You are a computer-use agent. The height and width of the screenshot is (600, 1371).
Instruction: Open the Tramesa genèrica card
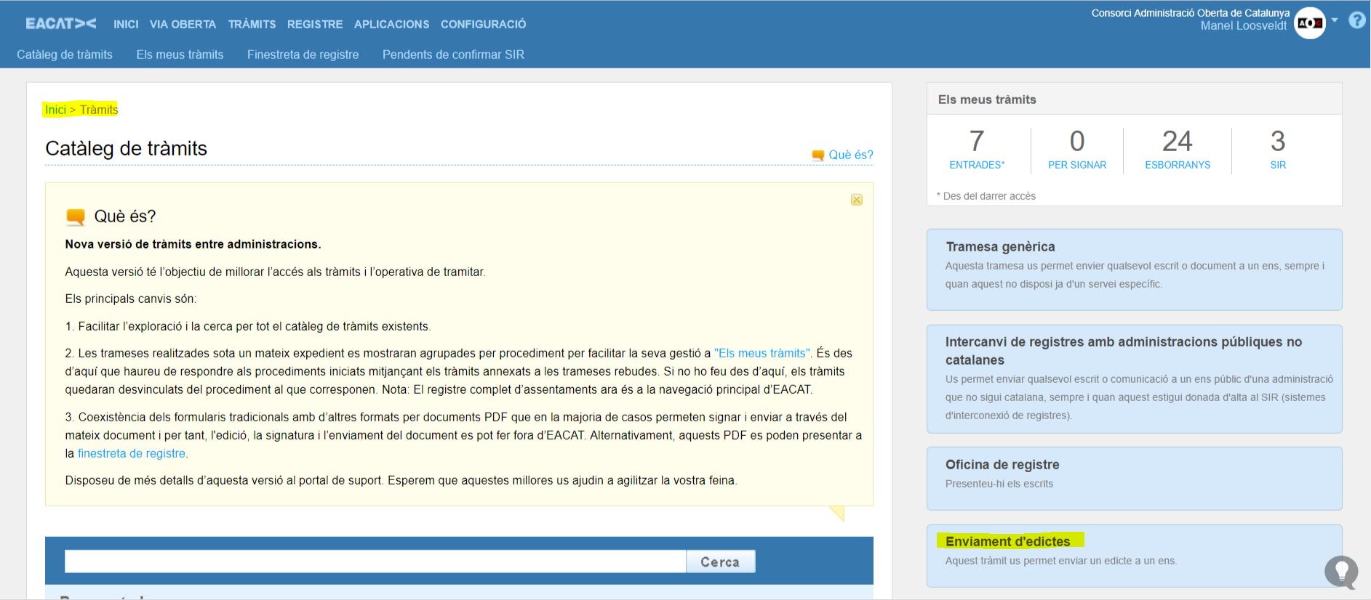(x=1133, y=269)
